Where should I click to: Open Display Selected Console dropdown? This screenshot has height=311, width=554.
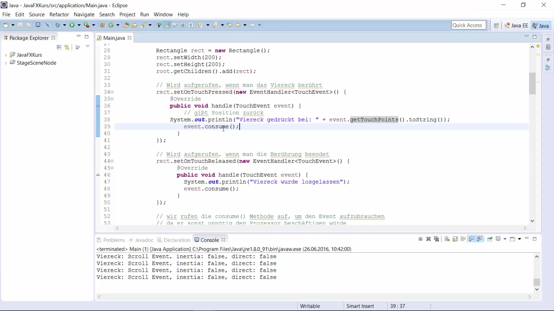(x=505, y=239)
